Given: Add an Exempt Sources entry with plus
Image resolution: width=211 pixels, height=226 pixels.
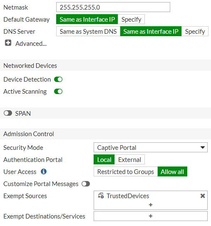Looking at the screenshot, I should tap(151, 205).
